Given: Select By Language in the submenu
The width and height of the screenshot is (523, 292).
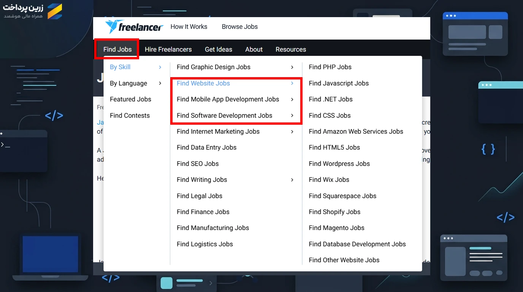Looking at the screenshot, I should point(128,83).
